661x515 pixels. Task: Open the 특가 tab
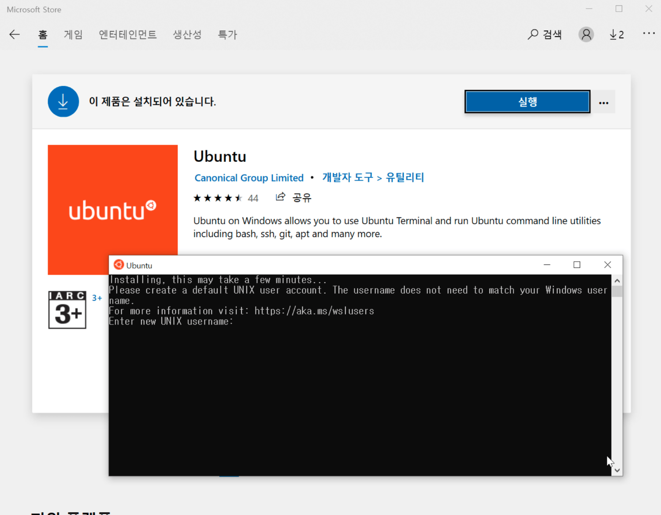tap(228, 34)
